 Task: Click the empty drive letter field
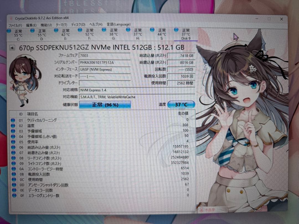click(x=104, y=83)
